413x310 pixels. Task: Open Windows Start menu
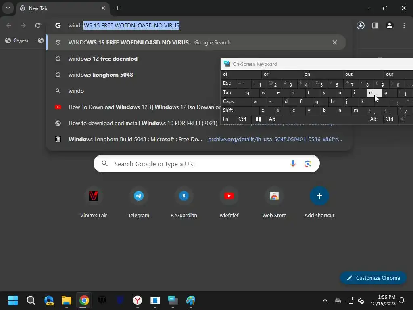(x=13, y=300)
